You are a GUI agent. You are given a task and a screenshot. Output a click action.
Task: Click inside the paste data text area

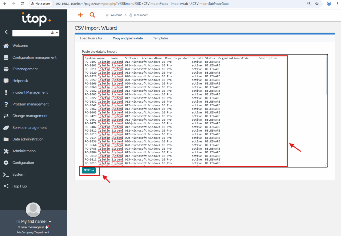click(x=200, y=110)
